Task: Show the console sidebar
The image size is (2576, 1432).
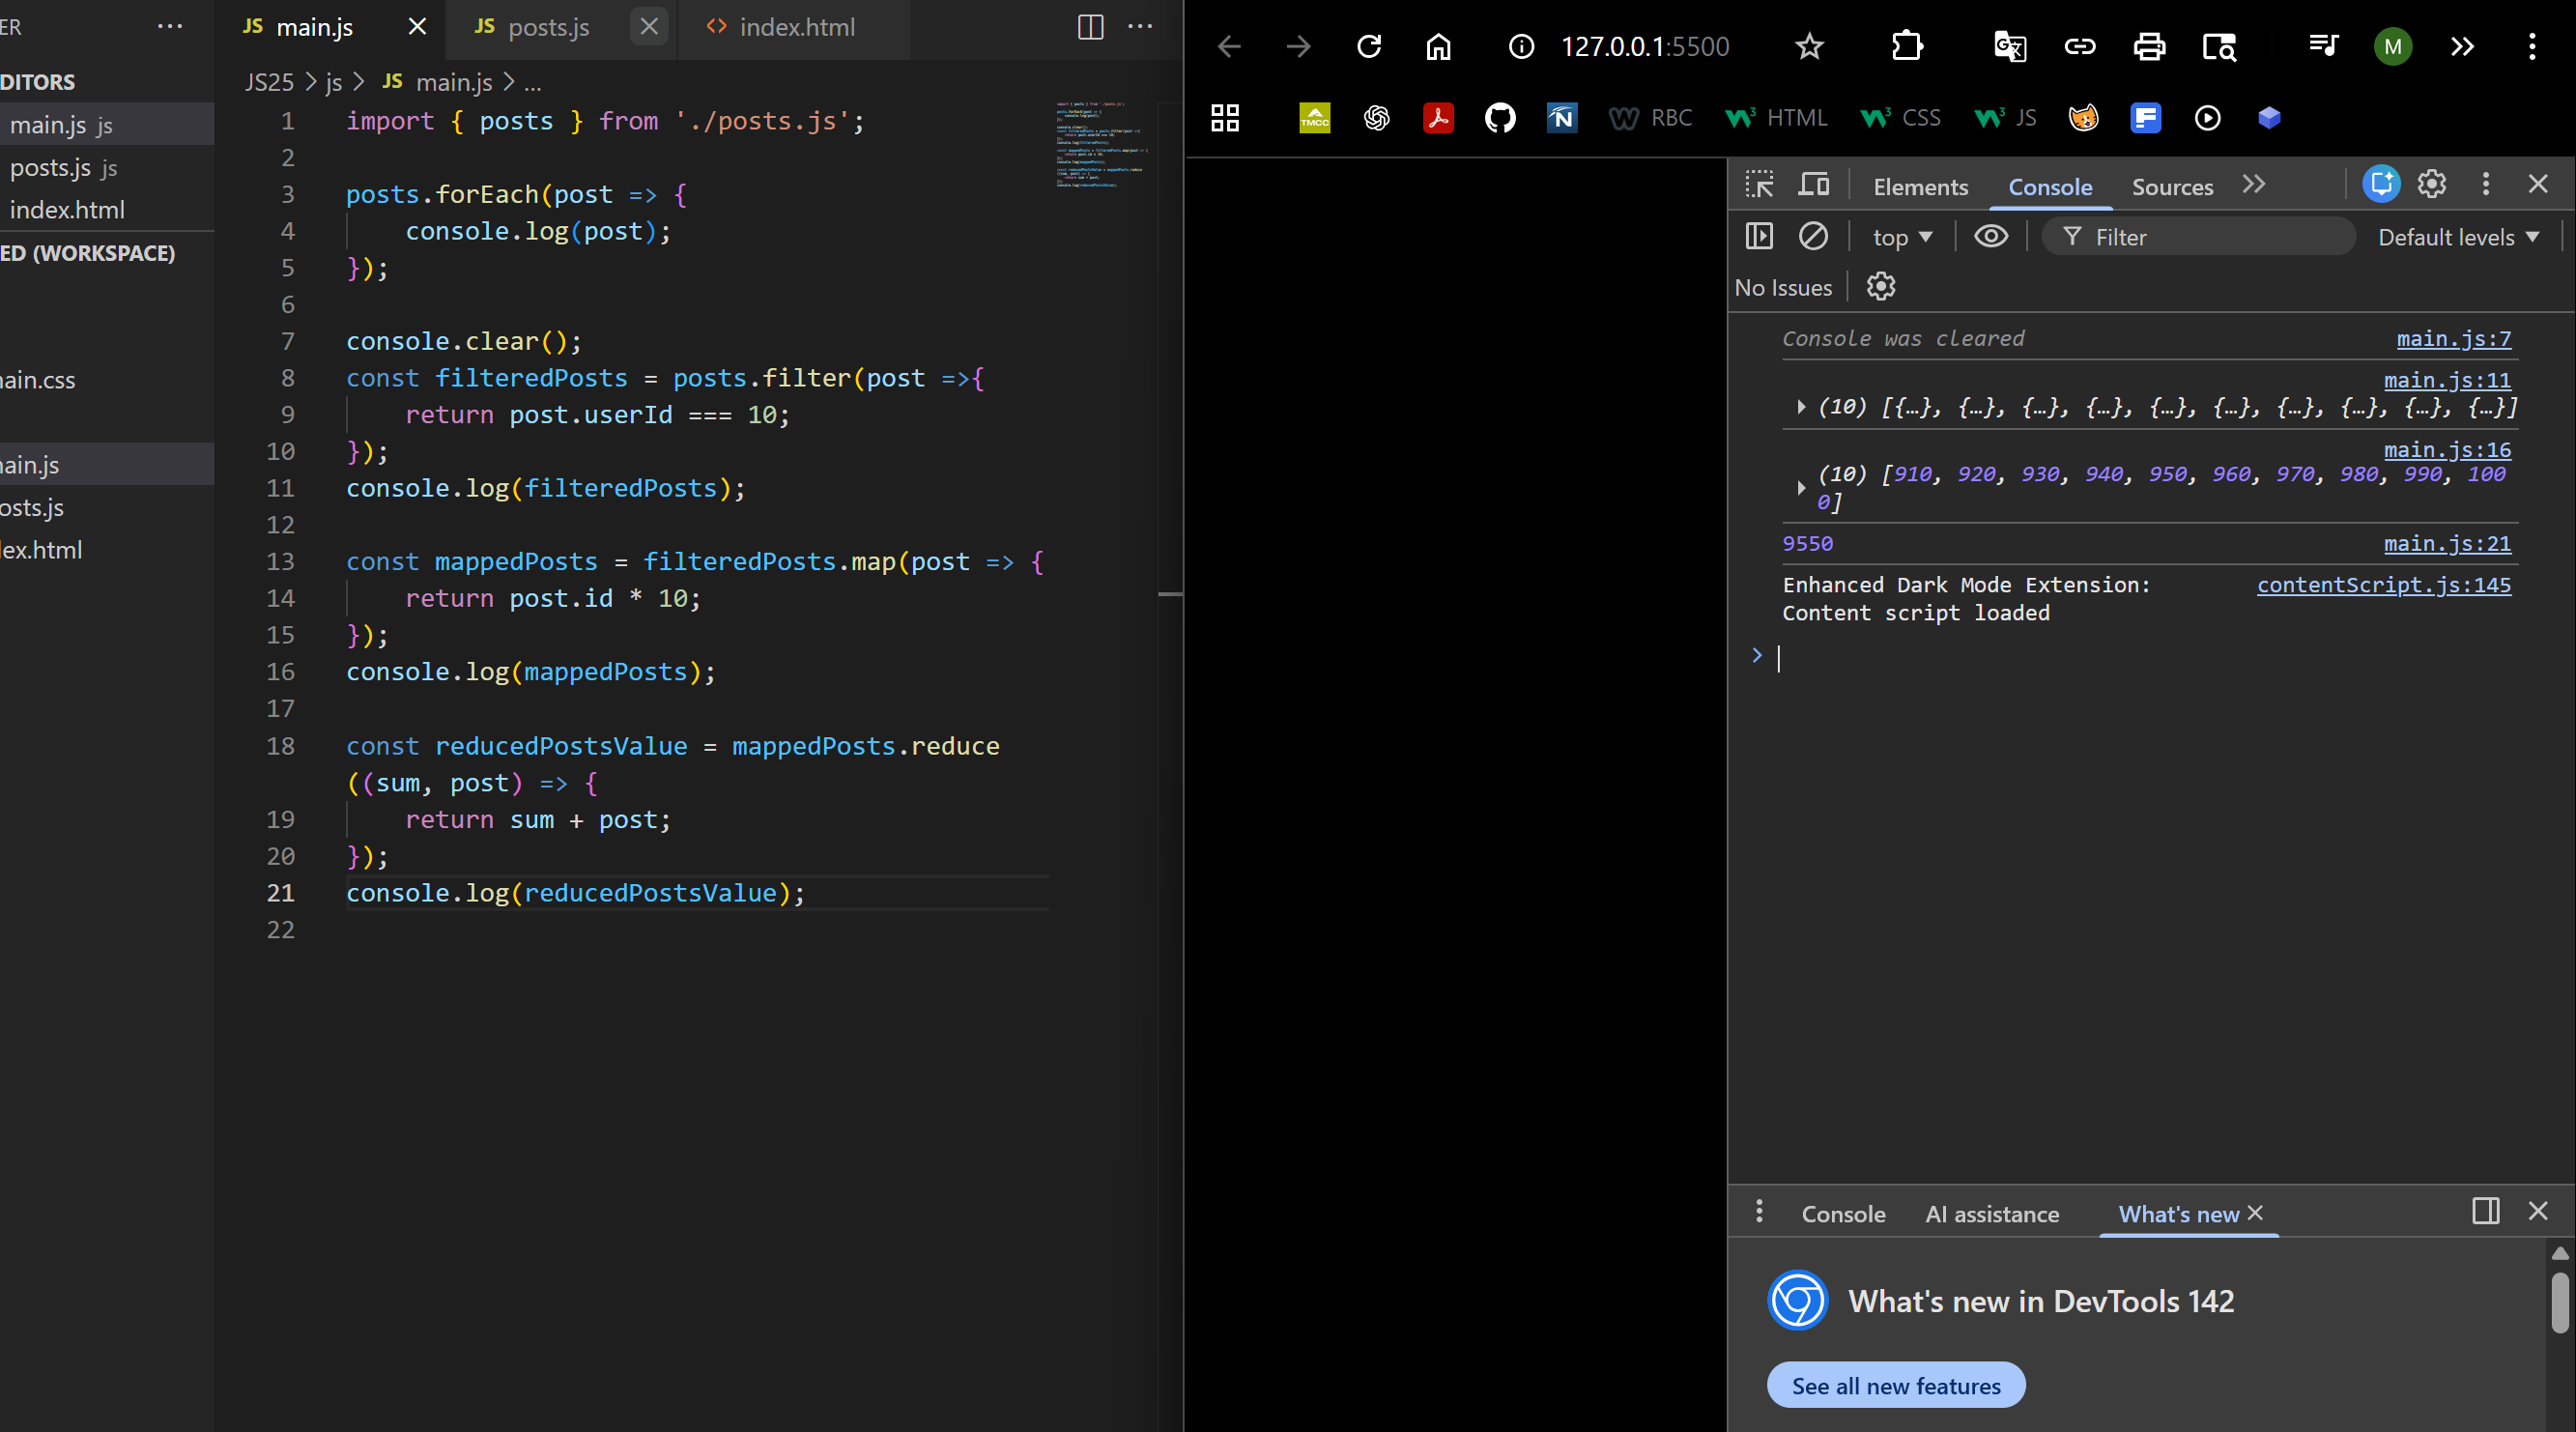Action: click(1759, 236)
